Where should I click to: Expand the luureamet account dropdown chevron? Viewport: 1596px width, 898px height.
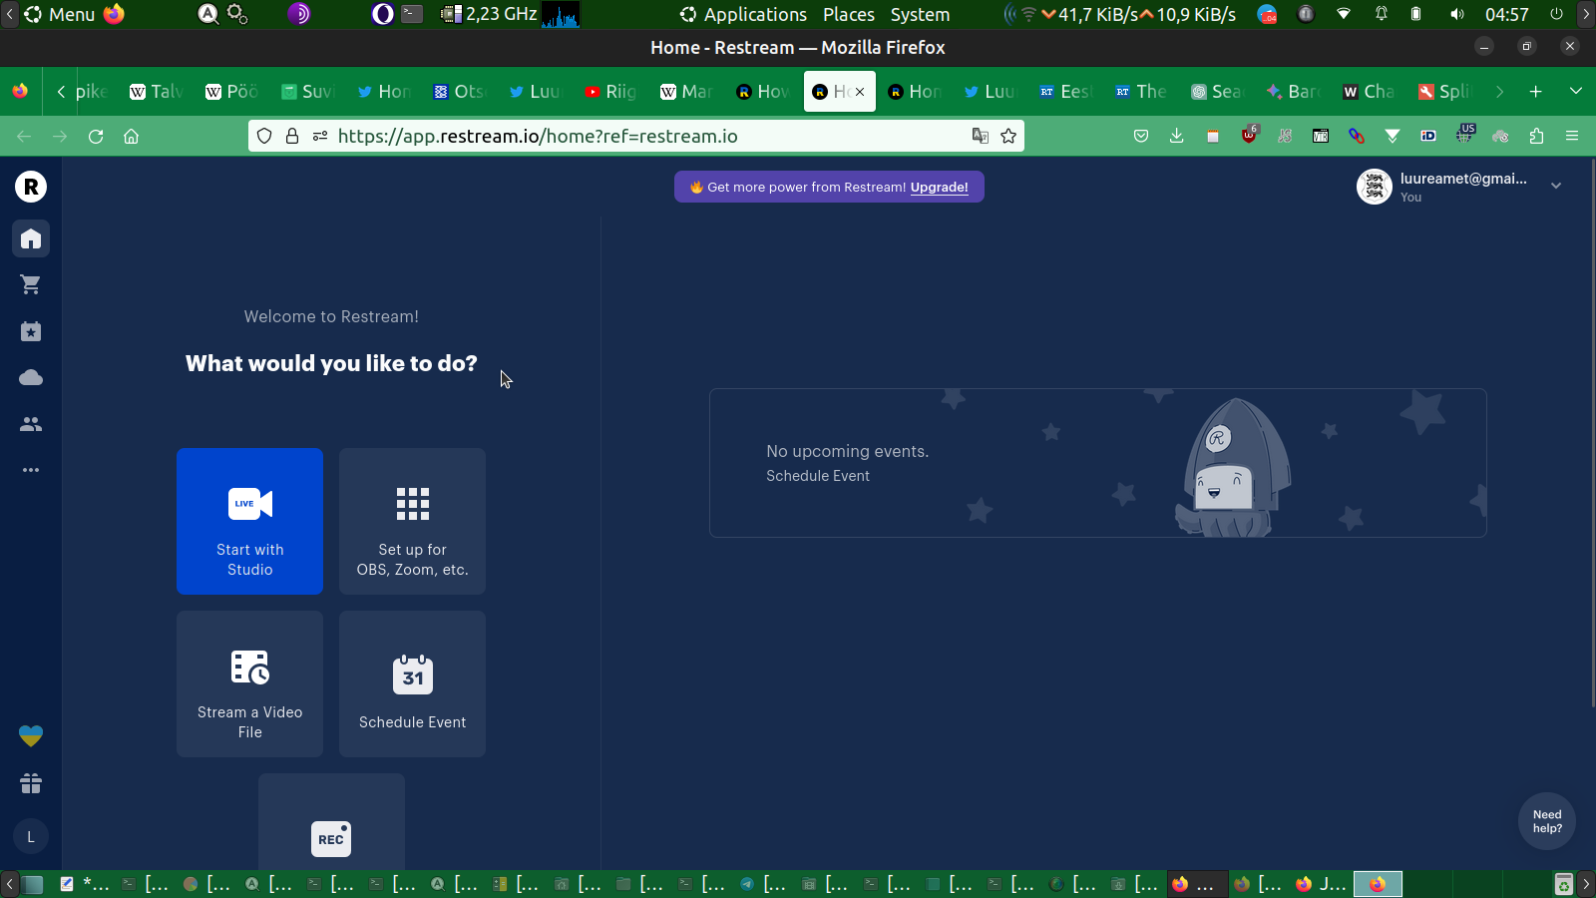[x=1556, y=186]
